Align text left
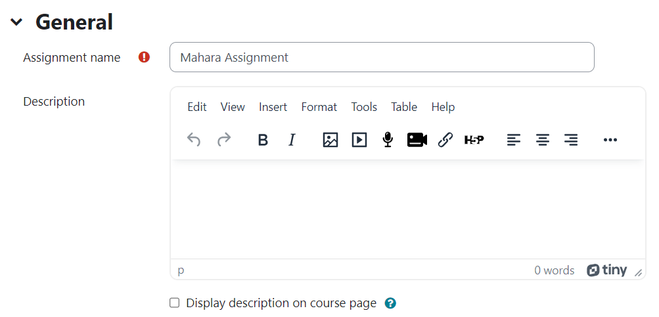 click(514, 140)
